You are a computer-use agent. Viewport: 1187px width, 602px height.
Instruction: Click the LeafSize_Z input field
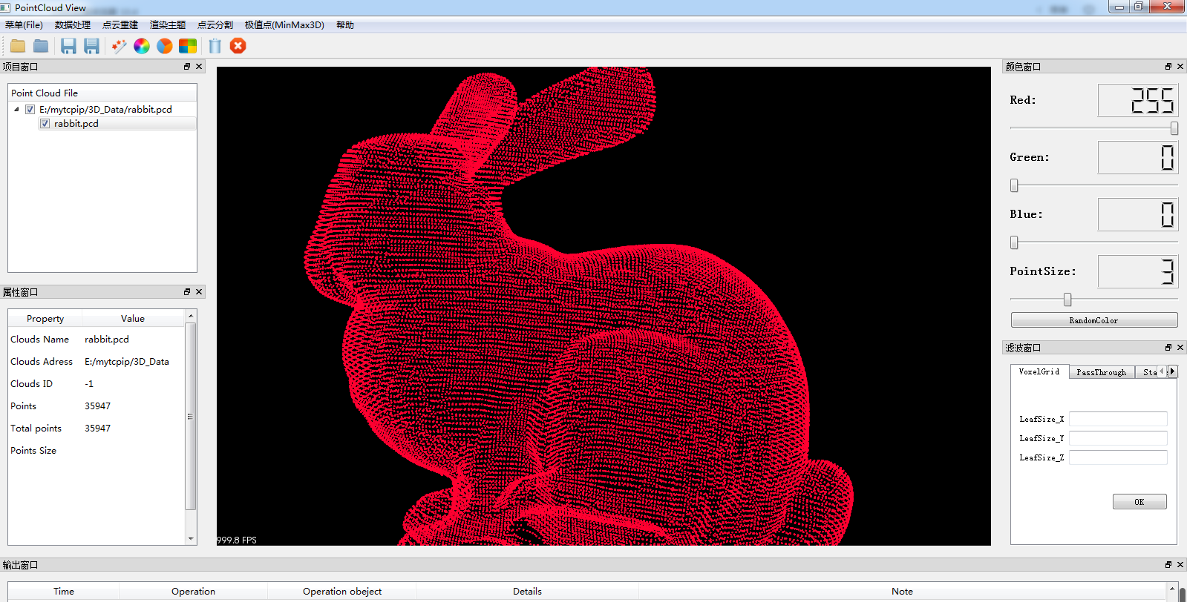(1118, 457)
